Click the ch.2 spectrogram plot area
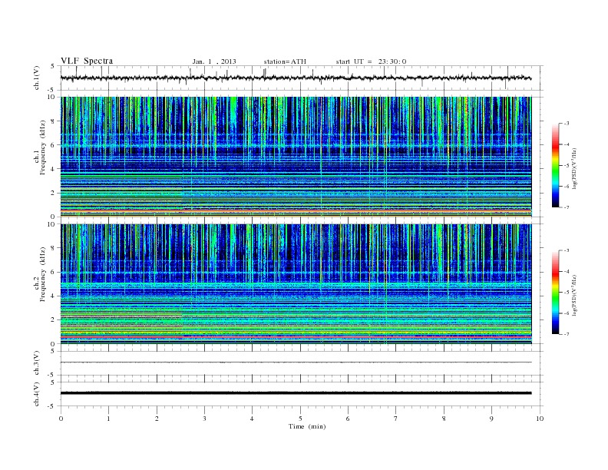The image size is (608, 470). 296,284
